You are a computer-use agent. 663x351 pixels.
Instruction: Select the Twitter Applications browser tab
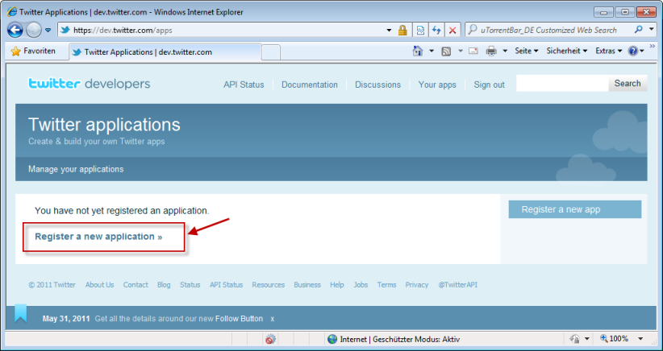tap(148, 52)
